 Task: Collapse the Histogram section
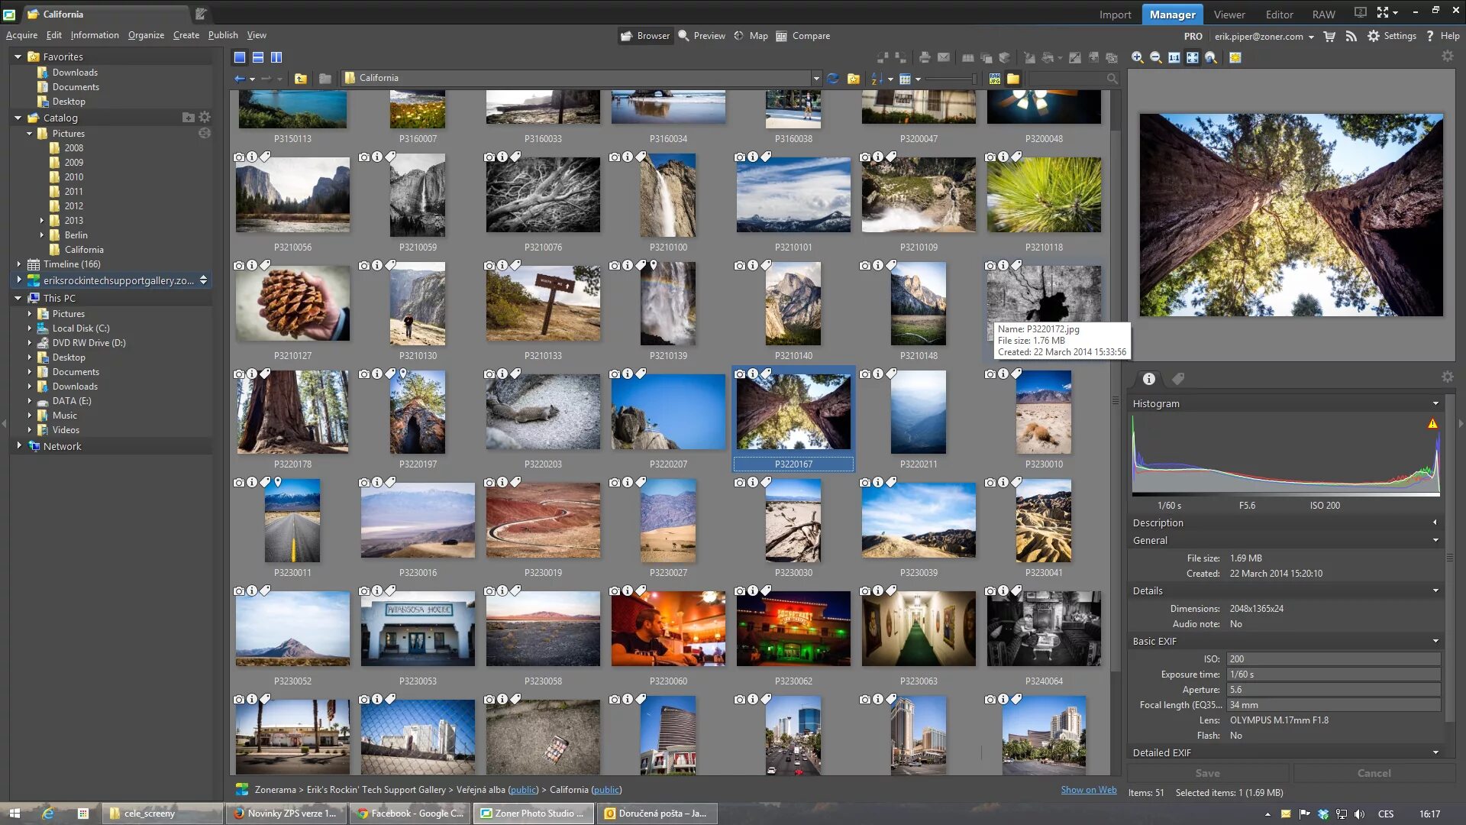[x=1435, y=403]
